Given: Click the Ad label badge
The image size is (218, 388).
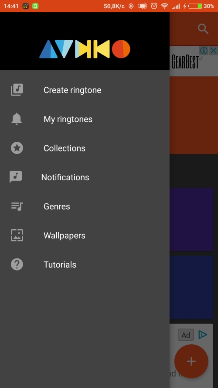Looking at the screenshot, I should (186, 335).
